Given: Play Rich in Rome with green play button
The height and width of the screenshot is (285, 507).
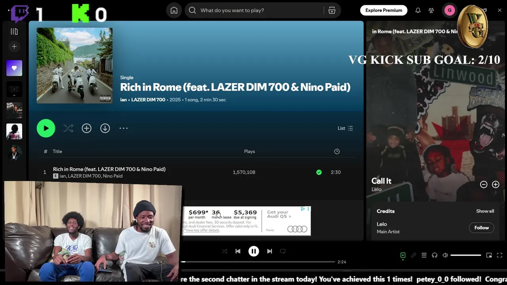Looking at the screenshot, I should coord(46,128).
